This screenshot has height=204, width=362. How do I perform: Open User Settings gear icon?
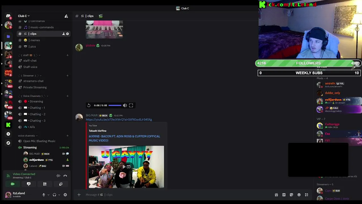tap(65, 195)
